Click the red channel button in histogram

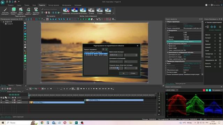204,90
